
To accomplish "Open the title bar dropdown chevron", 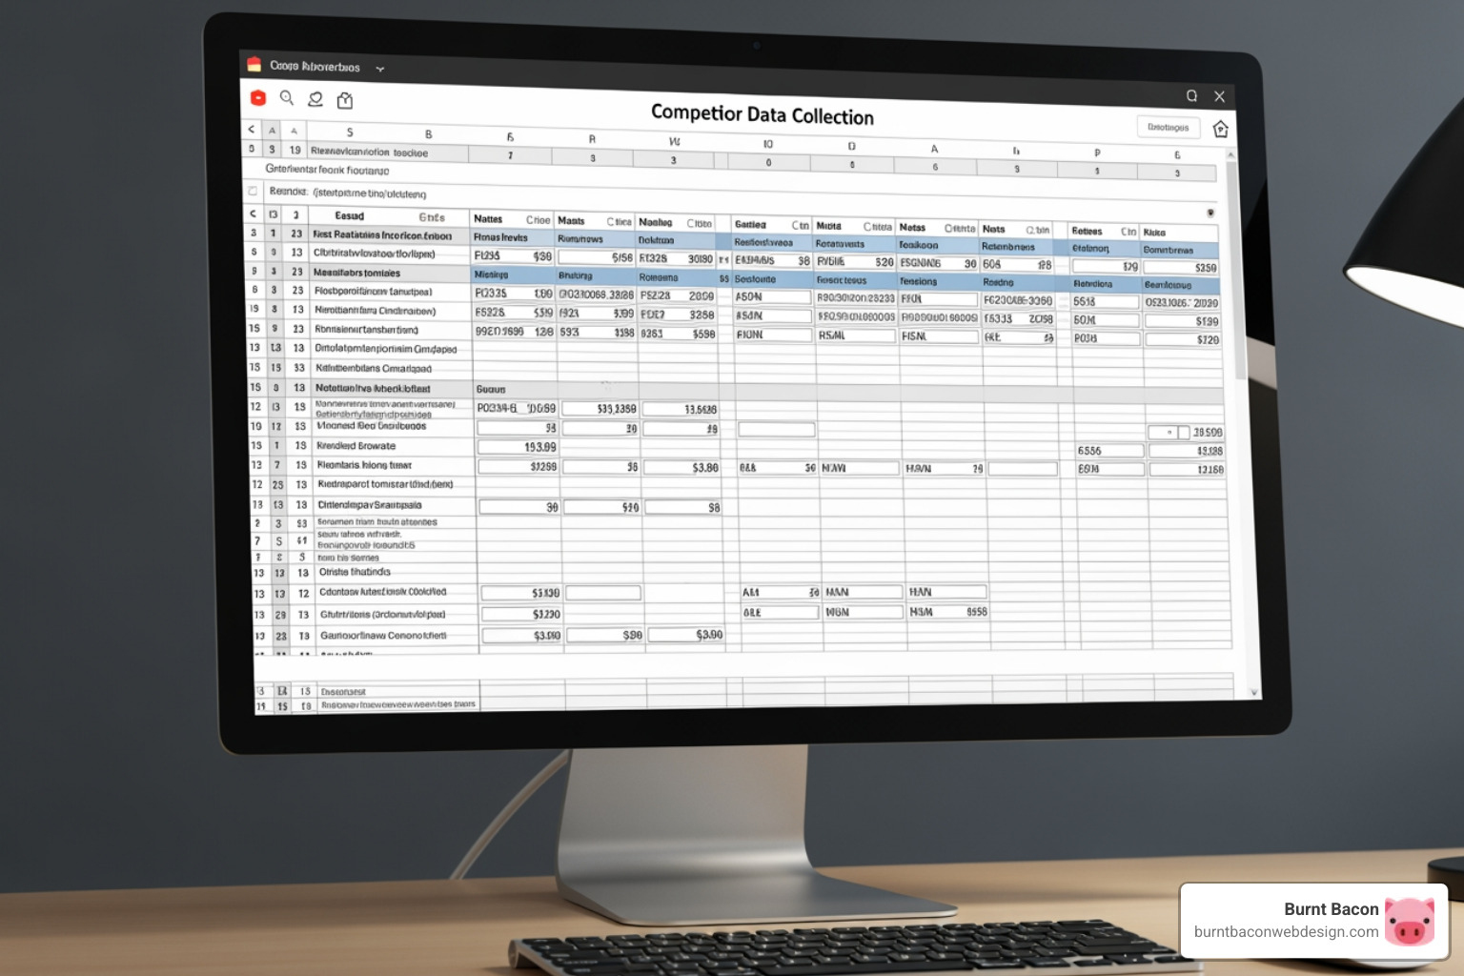I will pyautogui.click(x=379, y=69).
